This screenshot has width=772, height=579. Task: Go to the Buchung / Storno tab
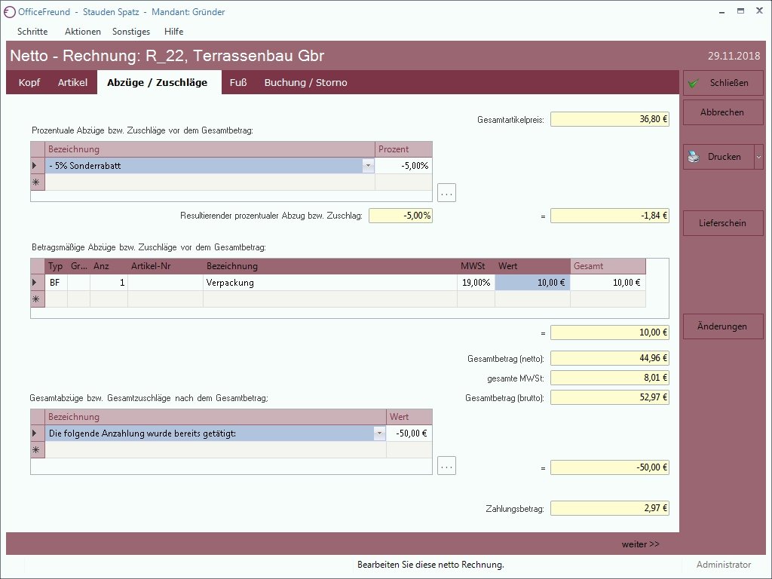[306, 82]
